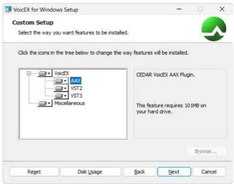Select the AAX tree item label
Screen dimensions: 234x184
coord(76,81)
